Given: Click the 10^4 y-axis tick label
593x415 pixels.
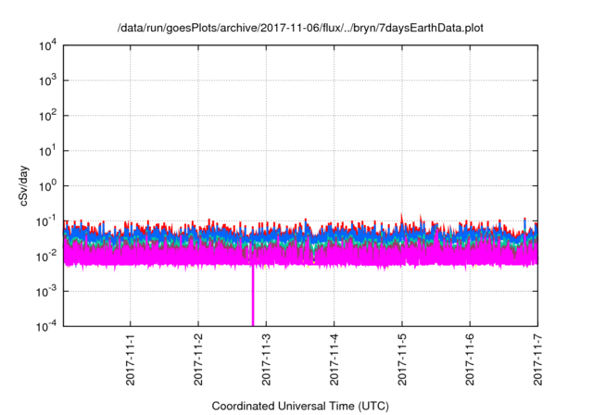Looking at the screenshot, I should pyautogui.click(x=48, y=46).
